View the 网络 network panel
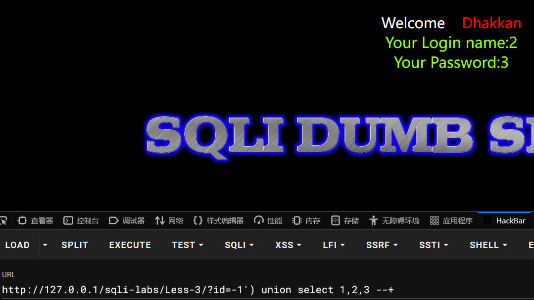The width and height of the screenshot is (534, 300). pyautogui.click(x=169, y=220)
